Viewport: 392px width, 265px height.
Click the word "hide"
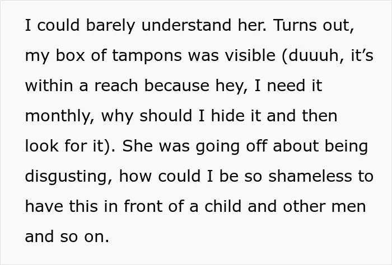(x=227, y=116)
